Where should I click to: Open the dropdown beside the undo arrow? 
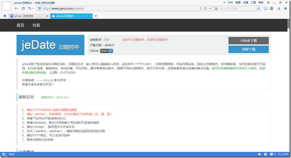[33, 8]
